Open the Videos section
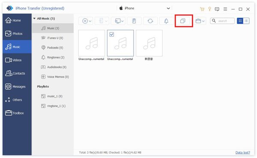This screenshot has width=257, height=158. 17,60
